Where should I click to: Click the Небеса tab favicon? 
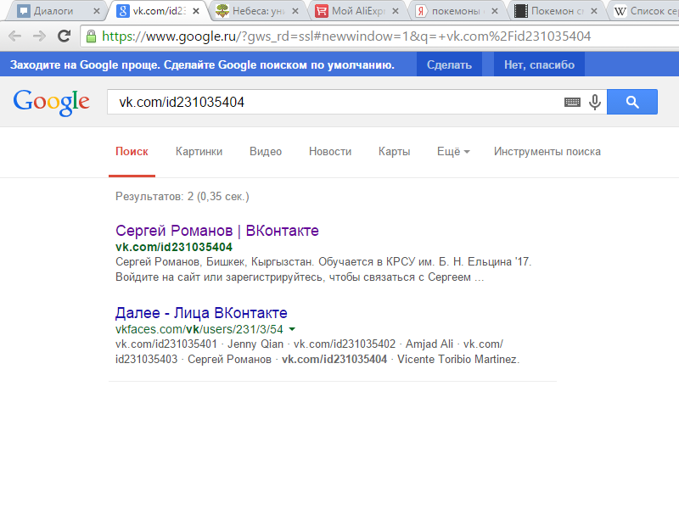(x=222, y=11)
